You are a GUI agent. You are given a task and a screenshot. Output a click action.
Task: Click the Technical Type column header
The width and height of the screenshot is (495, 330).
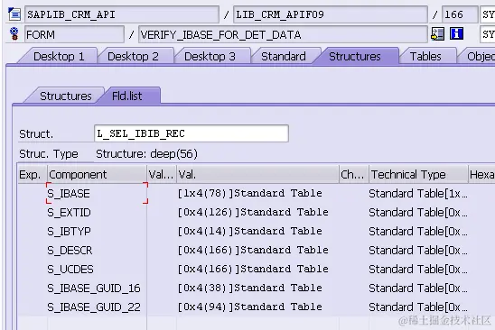418,174
